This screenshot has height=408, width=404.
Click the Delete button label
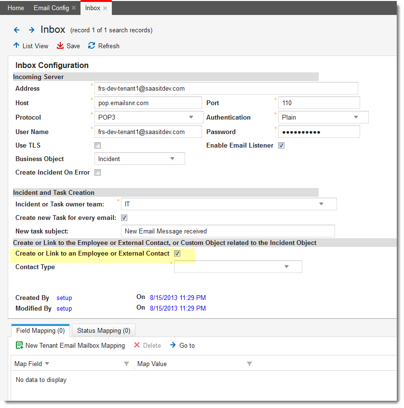click(x=152, y=346)
